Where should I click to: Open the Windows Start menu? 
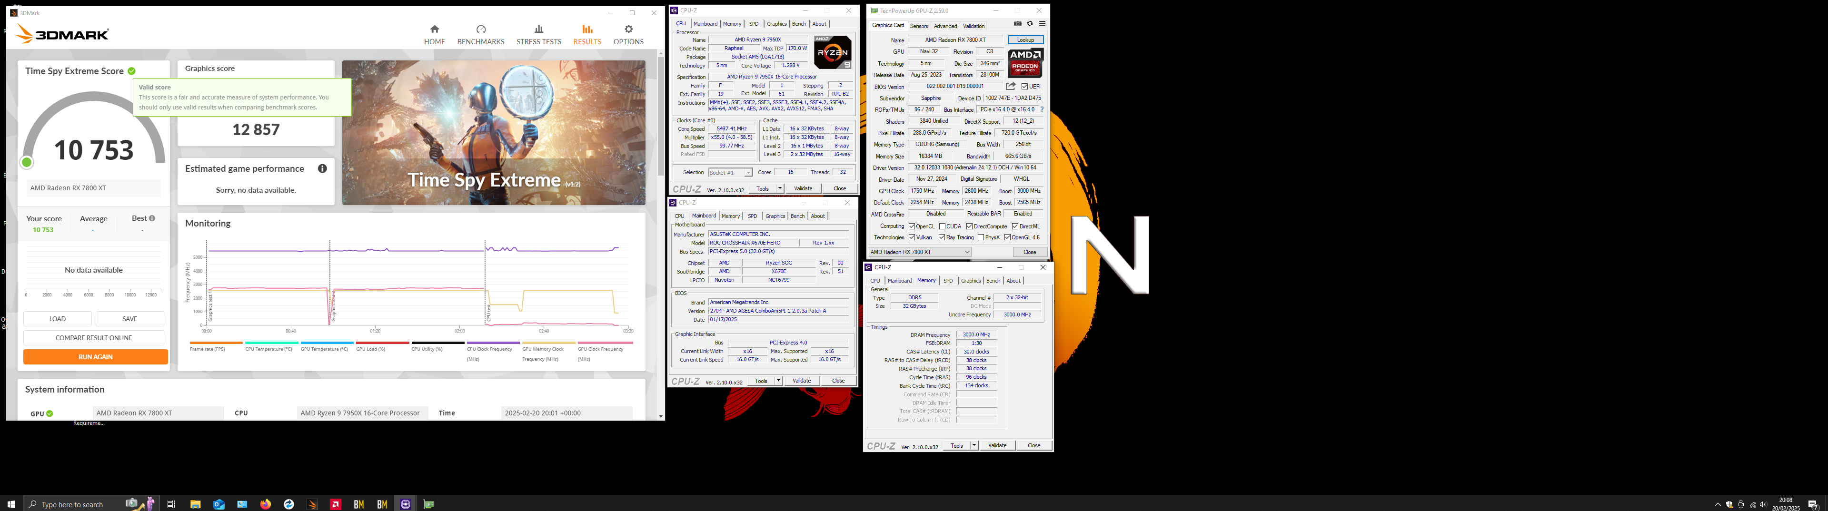(x=11, y=504)
